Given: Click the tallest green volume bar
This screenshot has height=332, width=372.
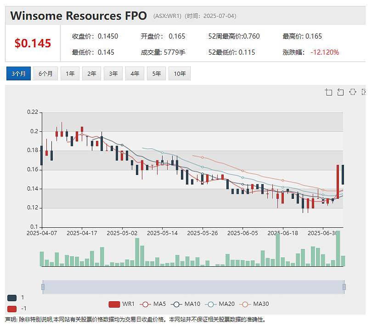Looking at the screenshot, I should tap(338, 248).
